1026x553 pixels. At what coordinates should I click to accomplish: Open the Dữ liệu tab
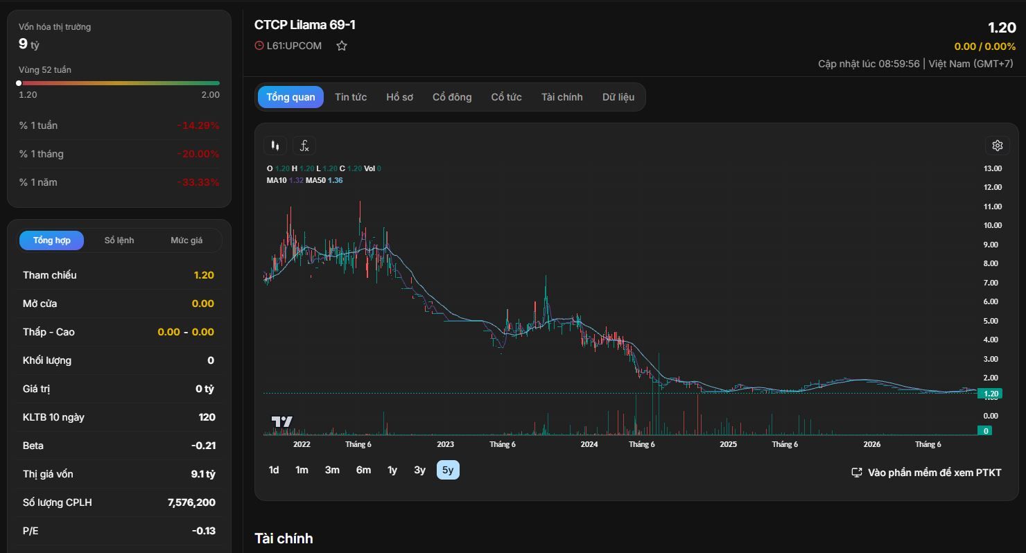click(x=618, y=97)
